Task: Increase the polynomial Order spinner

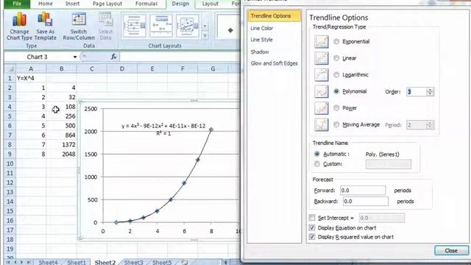Action: pos(430,90)
